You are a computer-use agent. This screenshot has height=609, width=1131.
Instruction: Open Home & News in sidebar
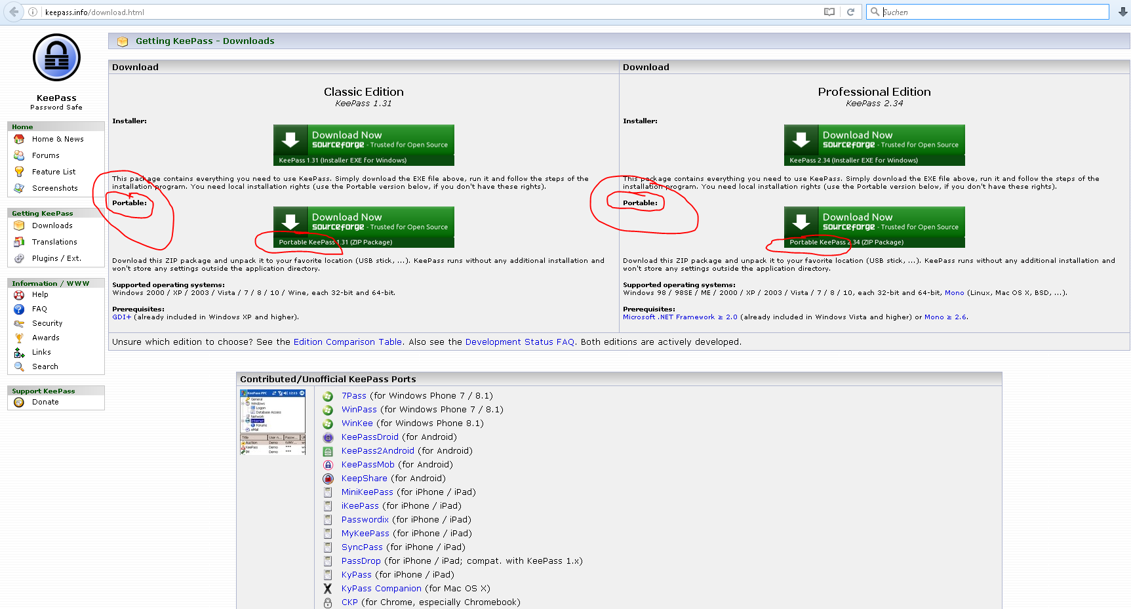[x=58, y=139]
